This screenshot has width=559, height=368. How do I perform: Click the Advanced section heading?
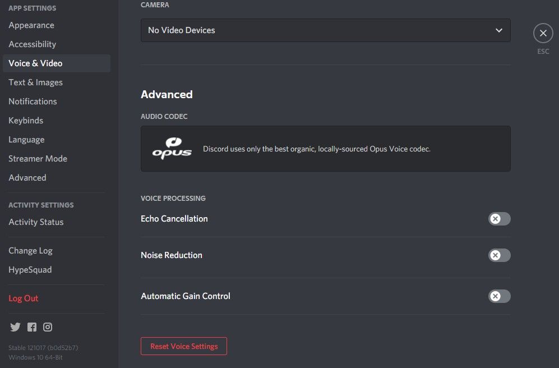click(167, 94)
